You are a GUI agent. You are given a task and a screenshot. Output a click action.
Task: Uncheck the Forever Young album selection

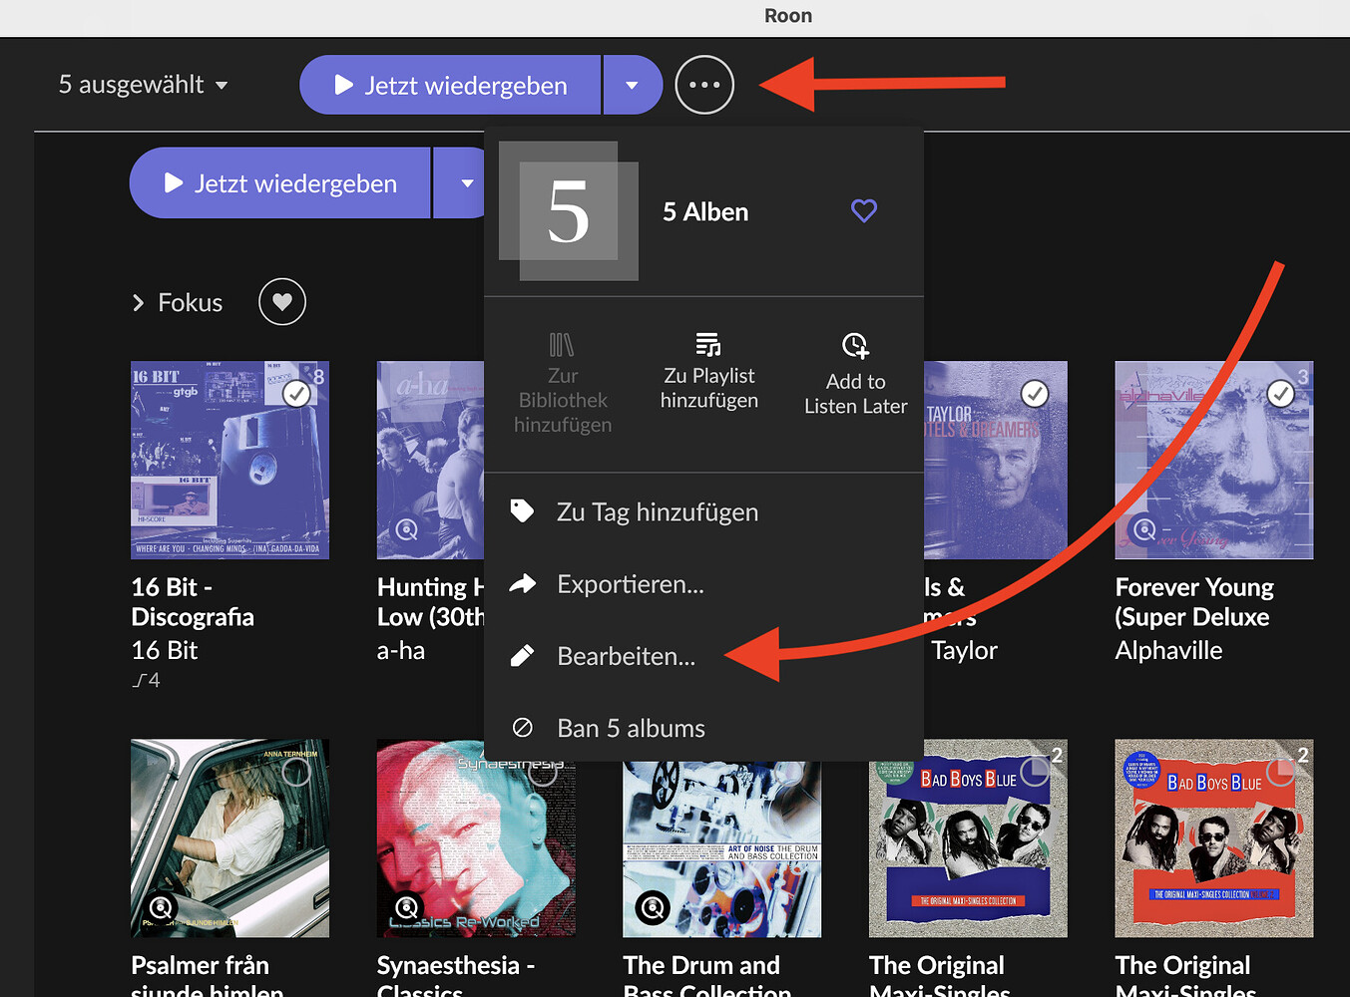tap(1280, 394)
